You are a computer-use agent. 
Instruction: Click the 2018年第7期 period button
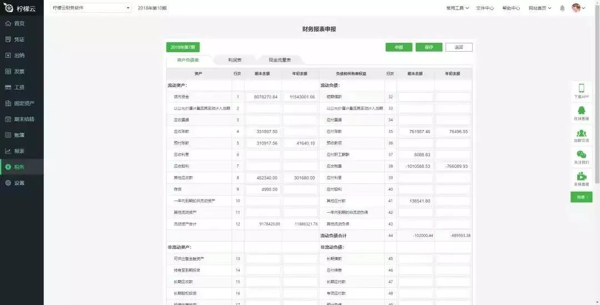(183, 47)
